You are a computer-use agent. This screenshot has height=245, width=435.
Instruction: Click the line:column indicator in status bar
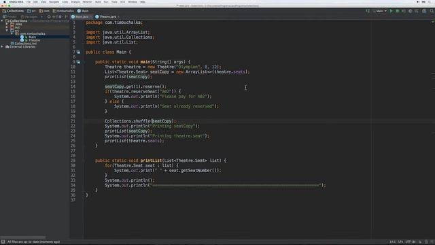tap(393, 242)
